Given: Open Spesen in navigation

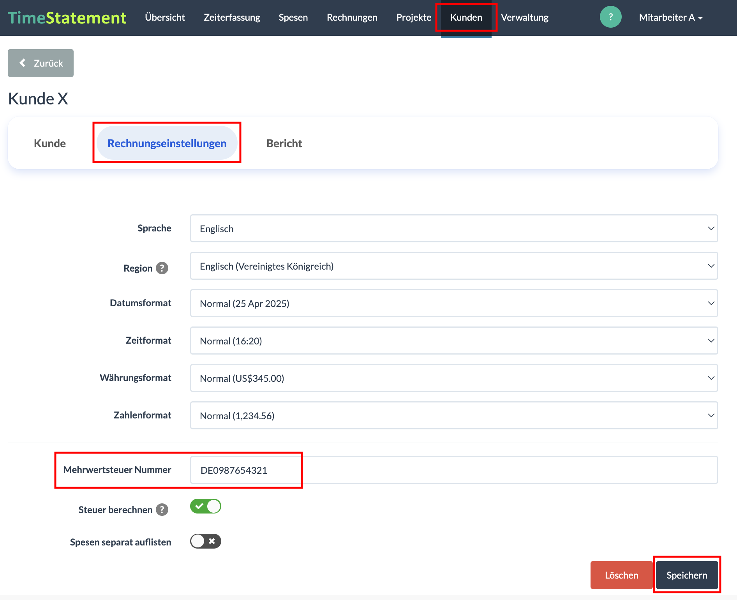Looking at the screenshot, I should coord(293,18).
